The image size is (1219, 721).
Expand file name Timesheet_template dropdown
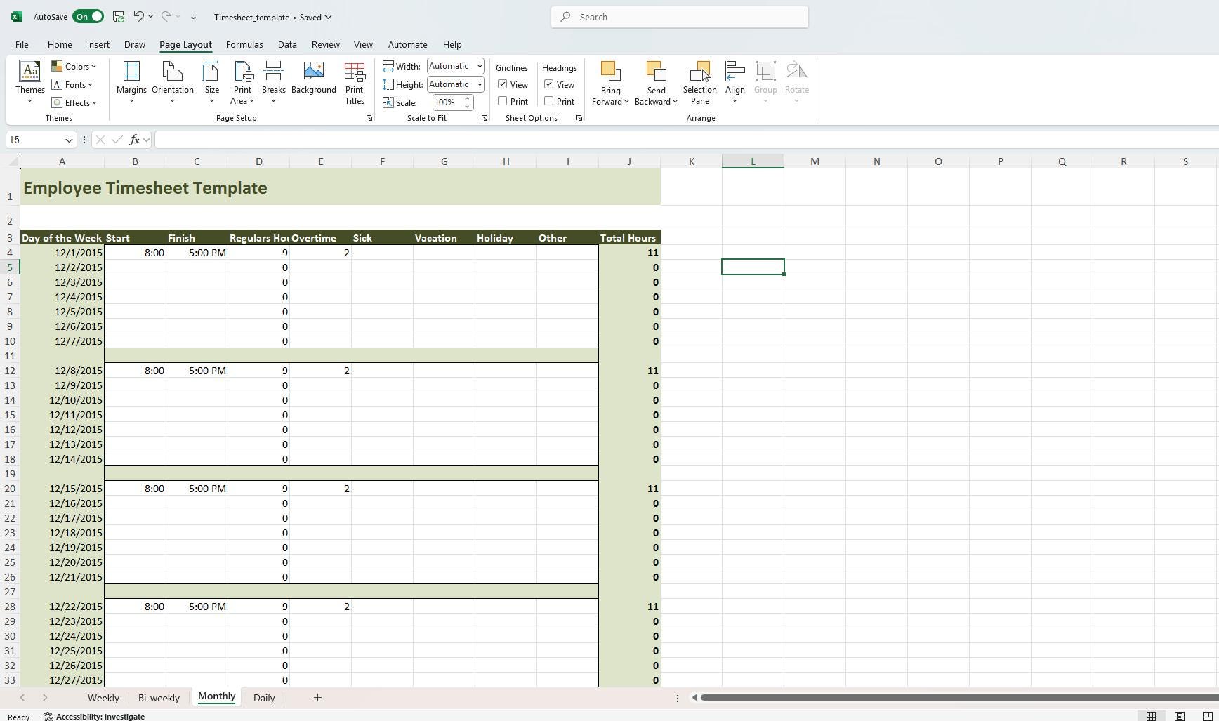point(328,17)
